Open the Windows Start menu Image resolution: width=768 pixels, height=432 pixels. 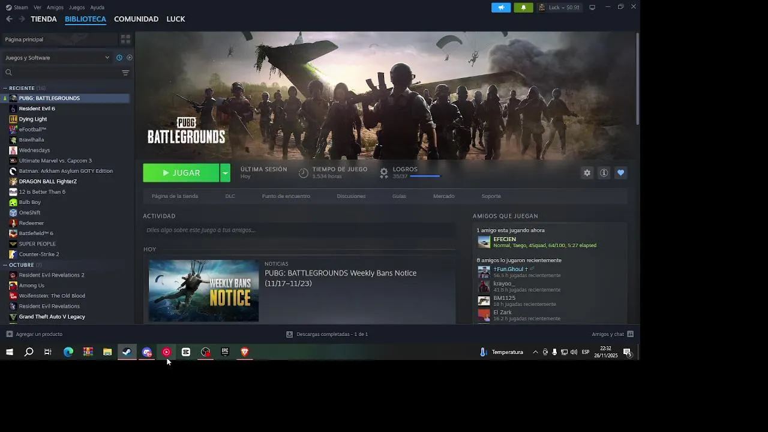10,352
